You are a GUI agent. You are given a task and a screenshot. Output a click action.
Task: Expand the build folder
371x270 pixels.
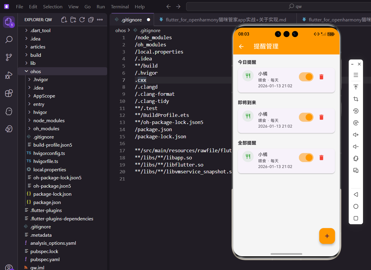click(62, 55)
